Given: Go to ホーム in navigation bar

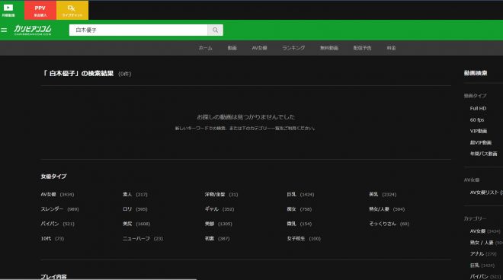Looking at the screenshot, I should 205,48.
